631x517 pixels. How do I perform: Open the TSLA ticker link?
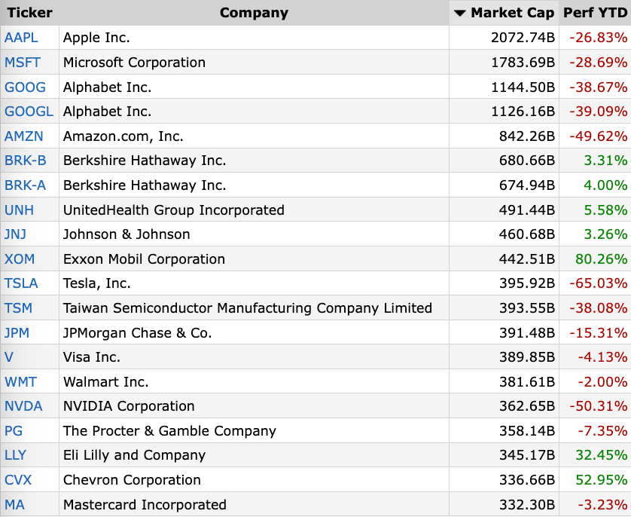[21, 283]
